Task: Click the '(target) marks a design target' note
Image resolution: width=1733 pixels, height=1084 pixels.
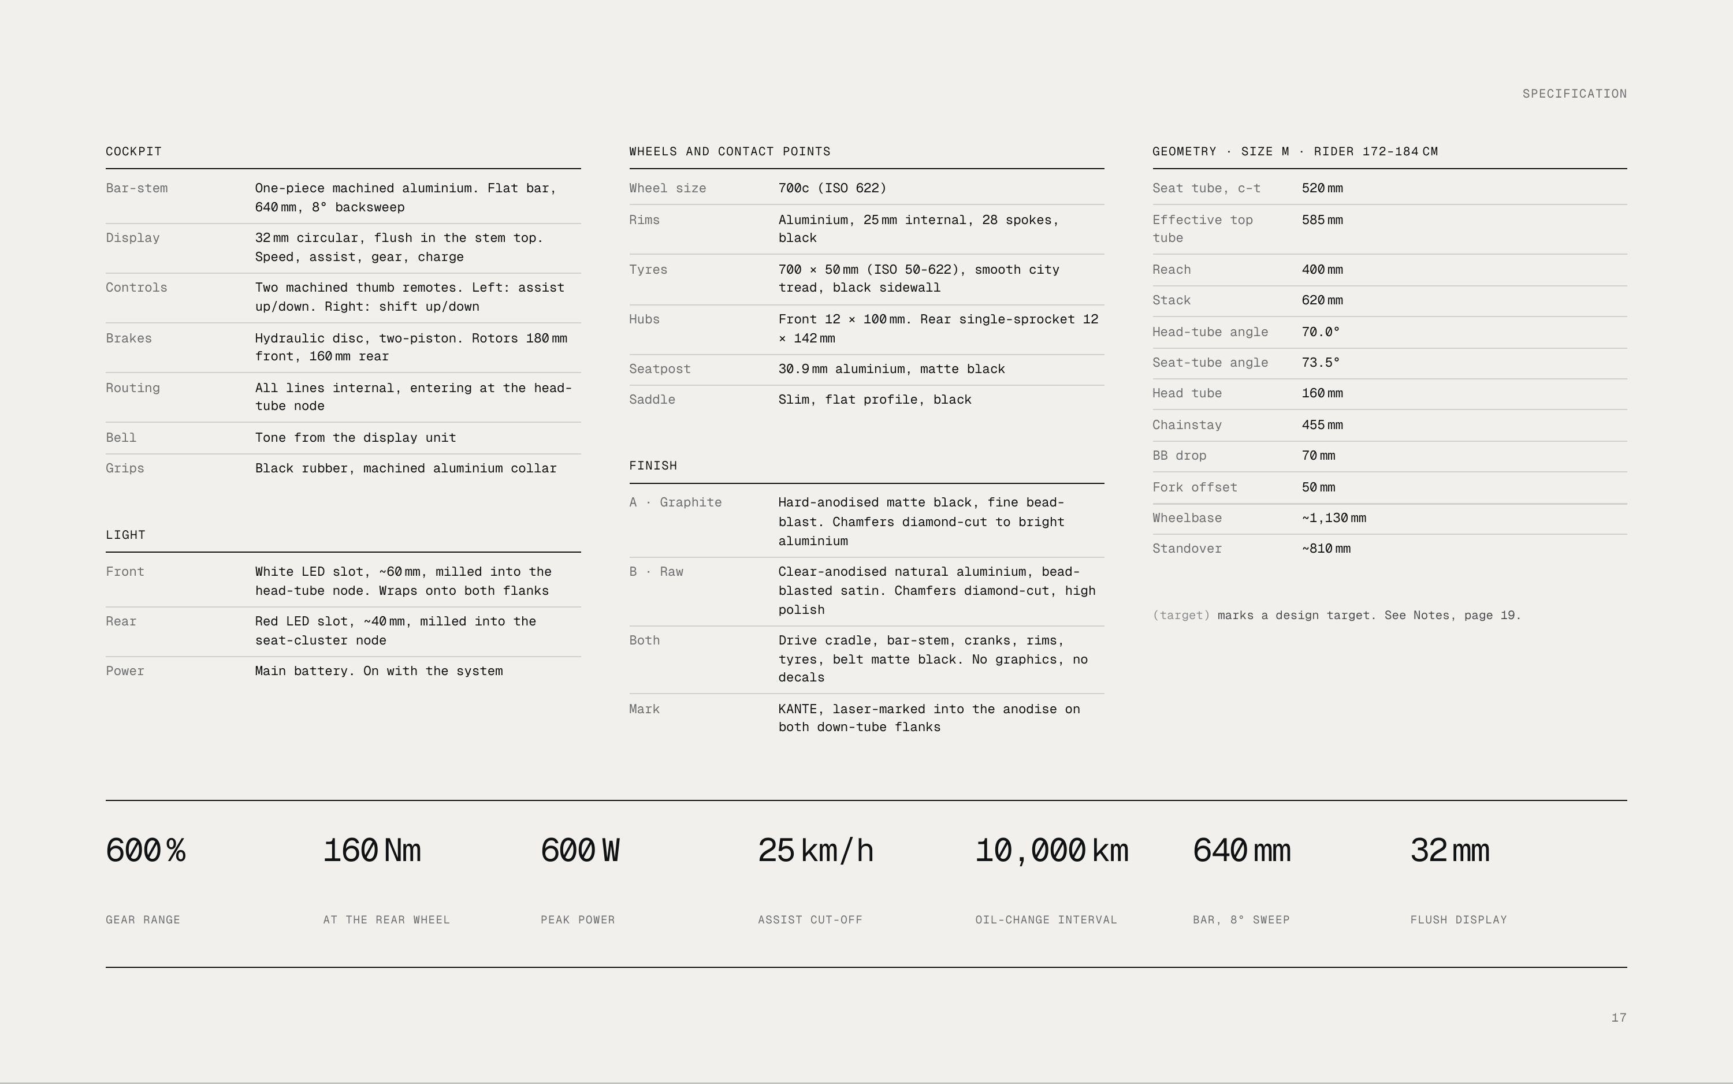Action: tap(1337, 615)
